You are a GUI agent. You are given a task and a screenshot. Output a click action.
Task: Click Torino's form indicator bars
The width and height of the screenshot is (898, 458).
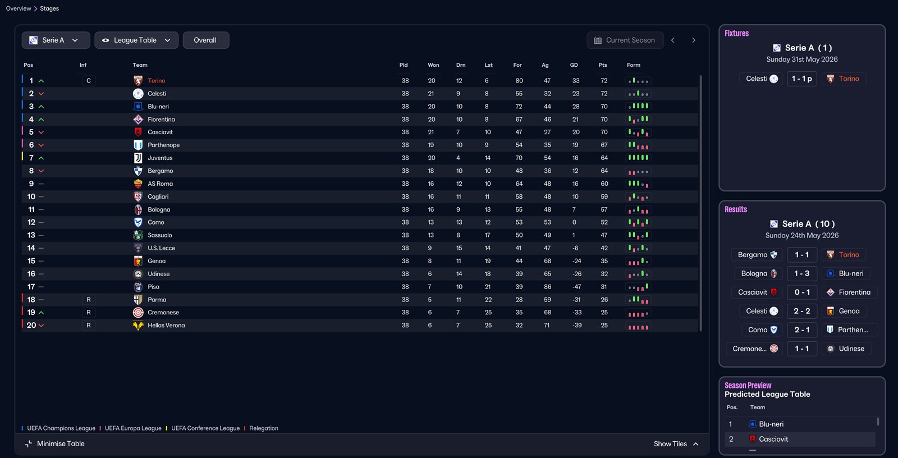pyautogui.click(x=639, y=81)
